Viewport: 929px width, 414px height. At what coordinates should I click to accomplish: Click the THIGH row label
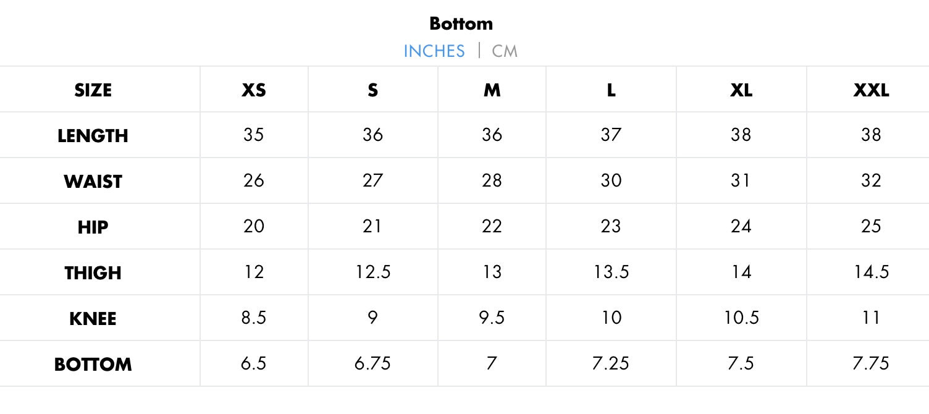coord(93,273)
